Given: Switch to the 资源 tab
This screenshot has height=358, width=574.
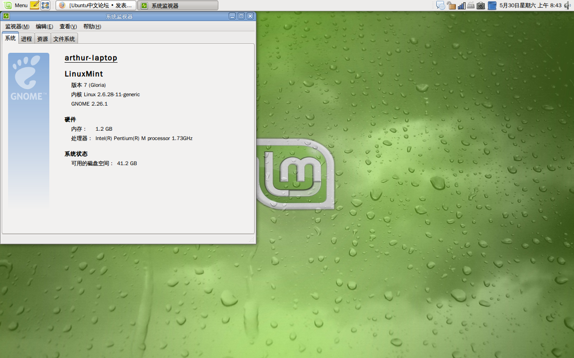Looking at the screenshot, I should [x=43, y=39].
